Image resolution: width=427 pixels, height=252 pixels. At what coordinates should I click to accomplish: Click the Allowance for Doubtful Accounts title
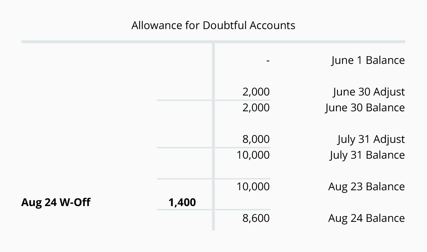tap(213, 25)
